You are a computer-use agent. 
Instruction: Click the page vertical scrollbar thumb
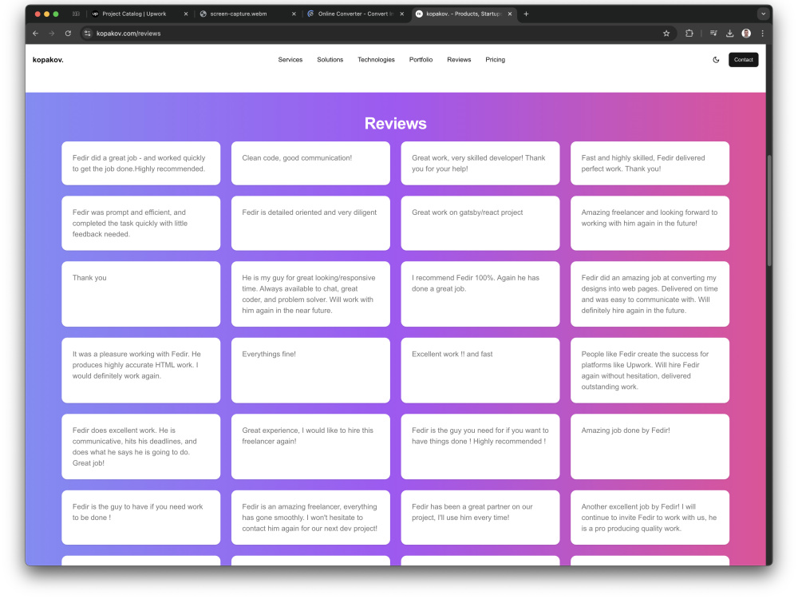(769, 210)
